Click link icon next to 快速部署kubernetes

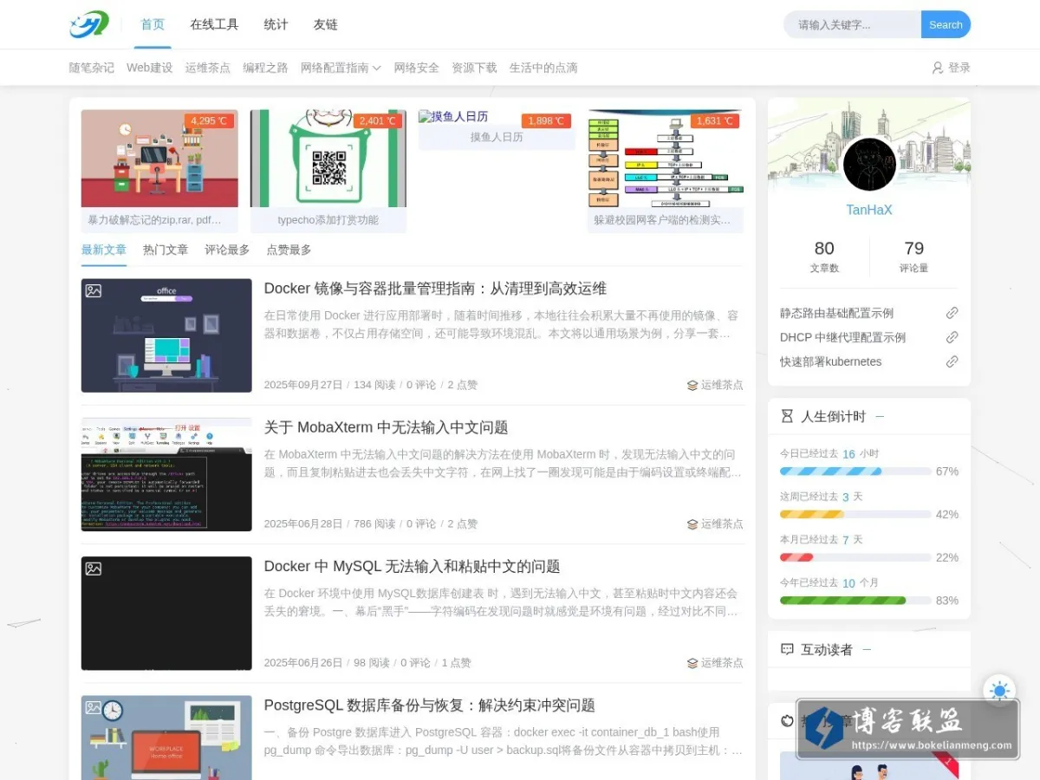click(952, 361)
